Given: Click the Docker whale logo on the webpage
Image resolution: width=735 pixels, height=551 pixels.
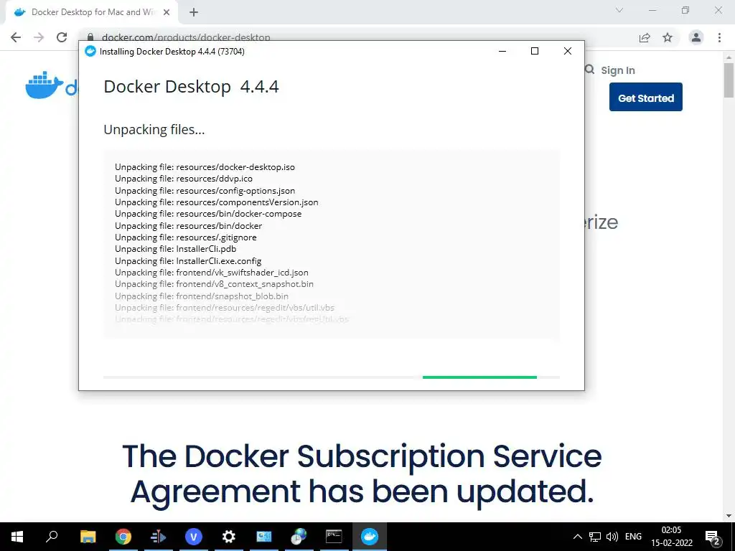Looking at the screenshot, I should (x=45, y=85).
